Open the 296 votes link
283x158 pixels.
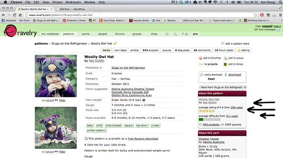point(237,107)
